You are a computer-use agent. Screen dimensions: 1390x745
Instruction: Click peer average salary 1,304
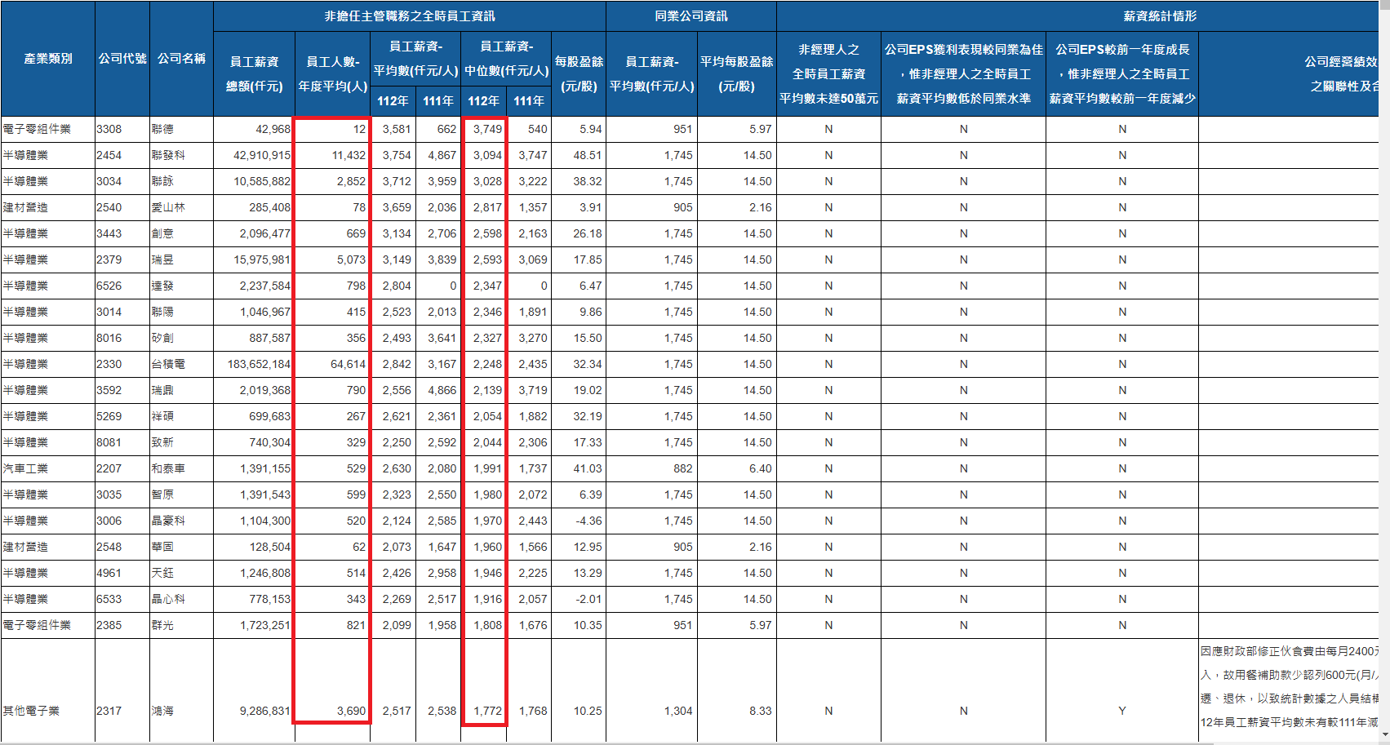tap(678, 711)
